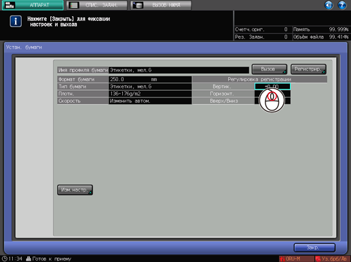
Task: Click paper format value 250.0 mm
Action: coord(150,79)
